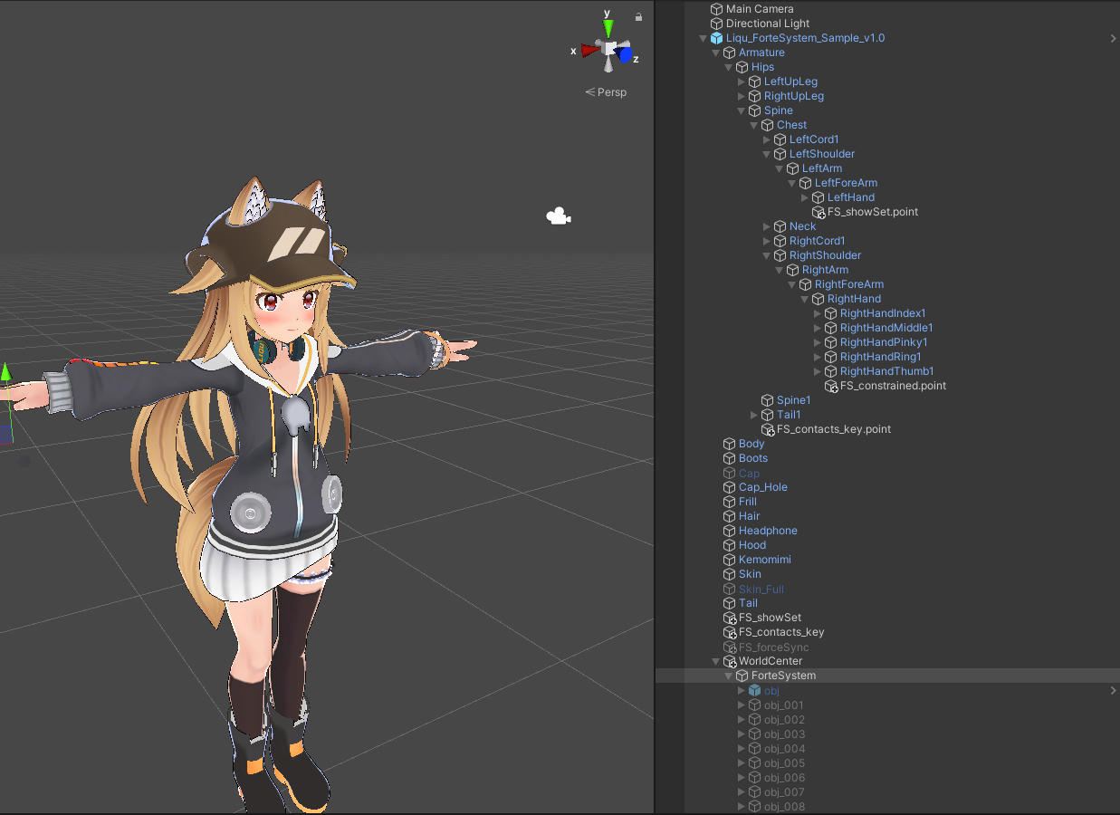The width and height of the screenshot is (1120, 815).
Task: Collapse the Armature tree item
Action: click(x=716, y=52)
